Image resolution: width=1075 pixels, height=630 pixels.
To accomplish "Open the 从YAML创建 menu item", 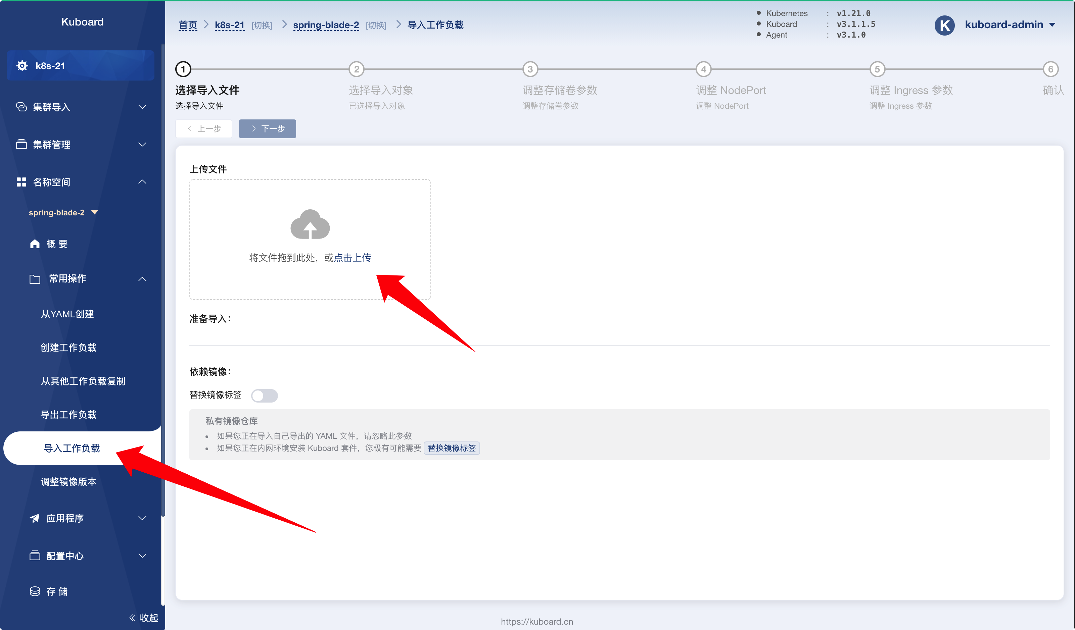I will coord(67,314).
